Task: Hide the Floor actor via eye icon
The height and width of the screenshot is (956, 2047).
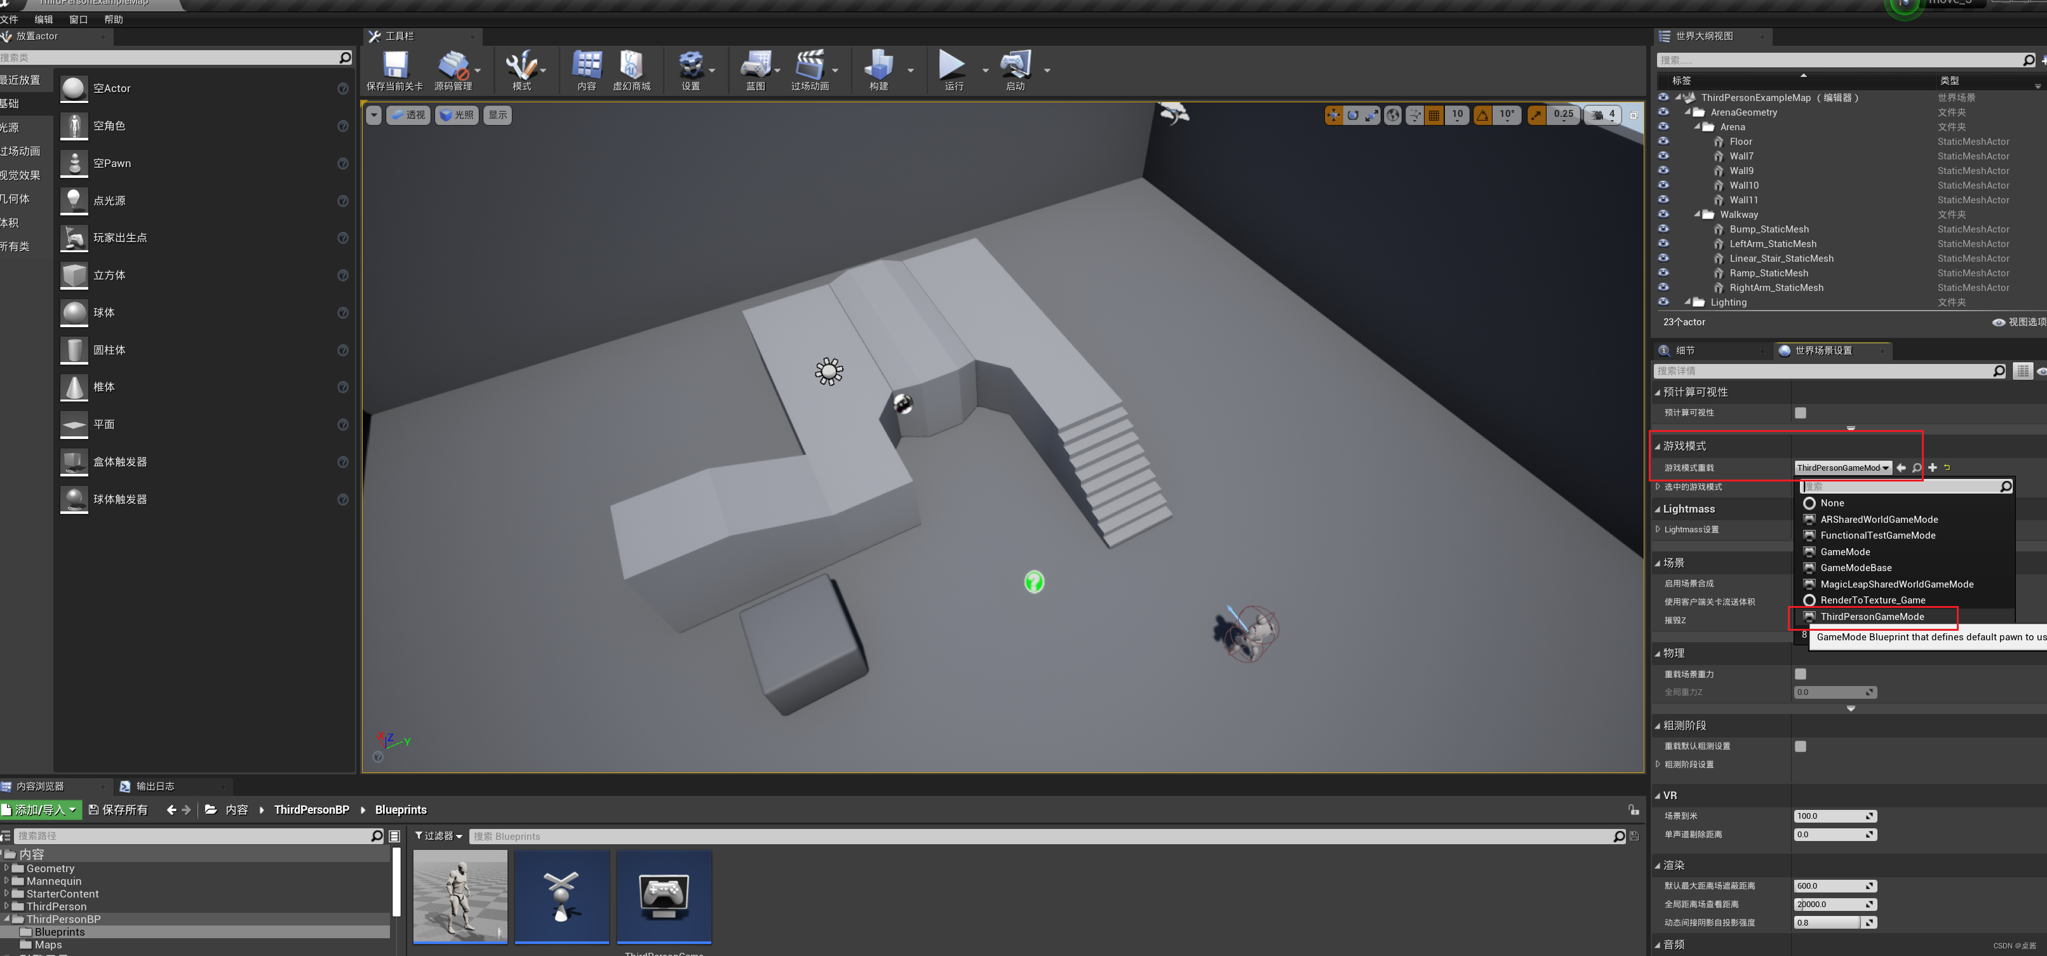Action: point(1663,142)
